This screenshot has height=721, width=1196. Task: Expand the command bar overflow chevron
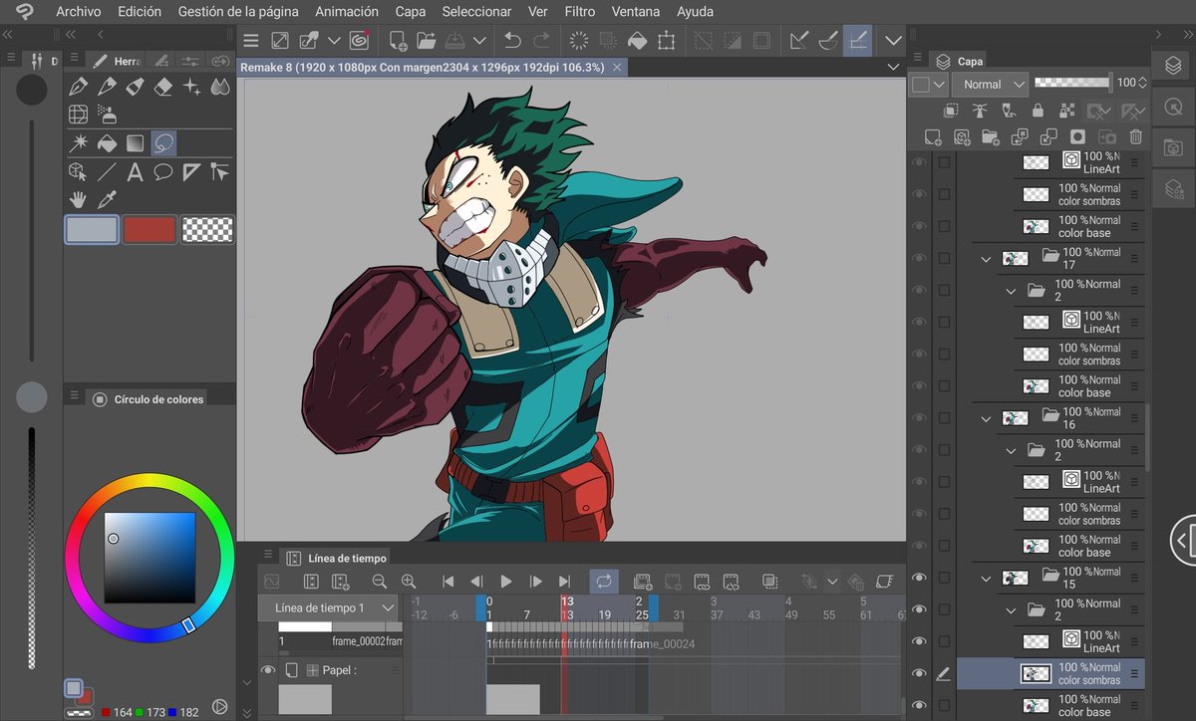tap(893, 41)
